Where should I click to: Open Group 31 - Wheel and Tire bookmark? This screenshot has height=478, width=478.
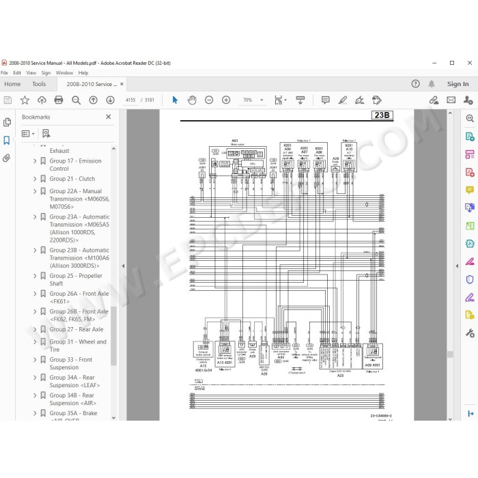tap(78, 346)
